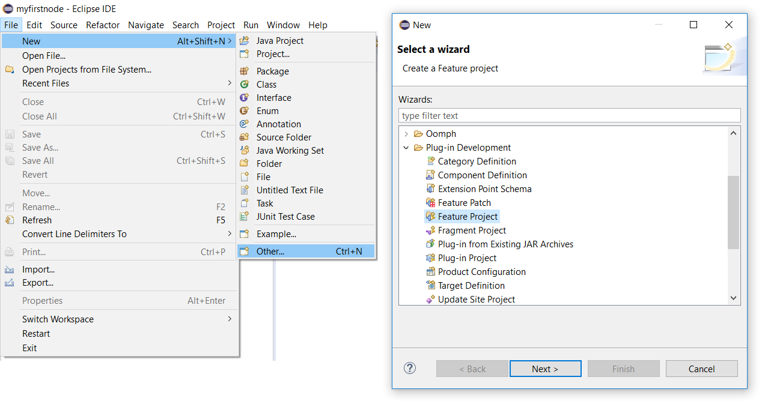Click the Enum icon in submenu
Image resolution: width=771 pixels, height=401 pixels.
pos(245,111)
